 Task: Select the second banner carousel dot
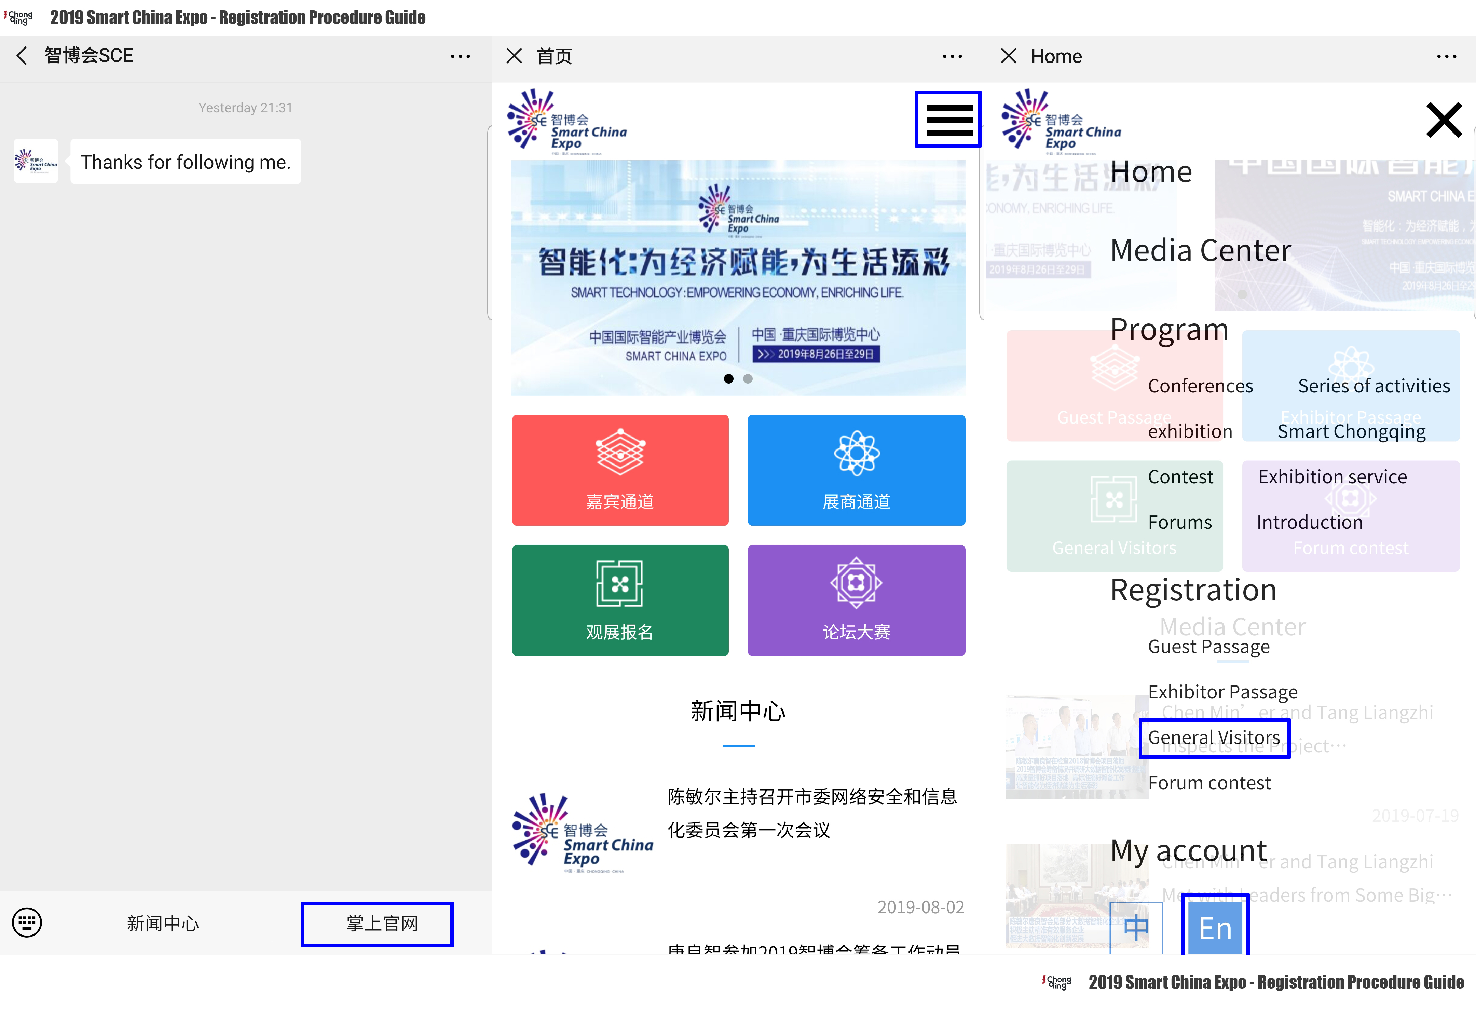point(748,378)
